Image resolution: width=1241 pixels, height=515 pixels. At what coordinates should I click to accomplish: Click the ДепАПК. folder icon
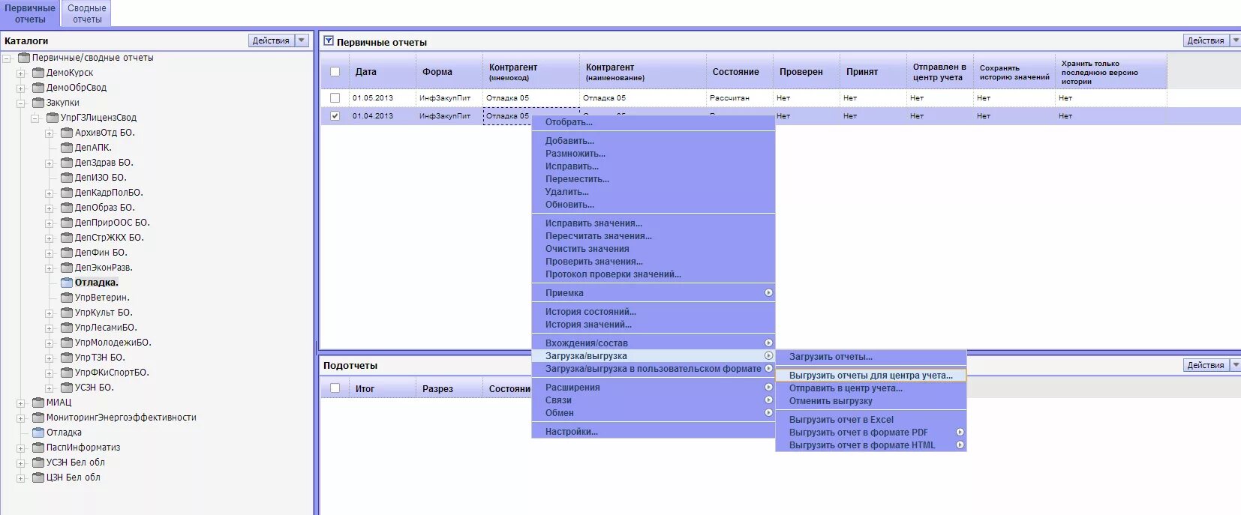(x=67, y=148)
